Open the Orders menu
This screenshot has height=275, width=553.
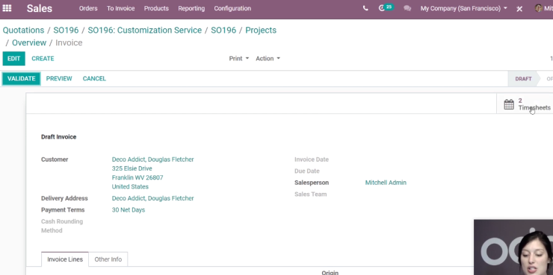coord(88,8)
